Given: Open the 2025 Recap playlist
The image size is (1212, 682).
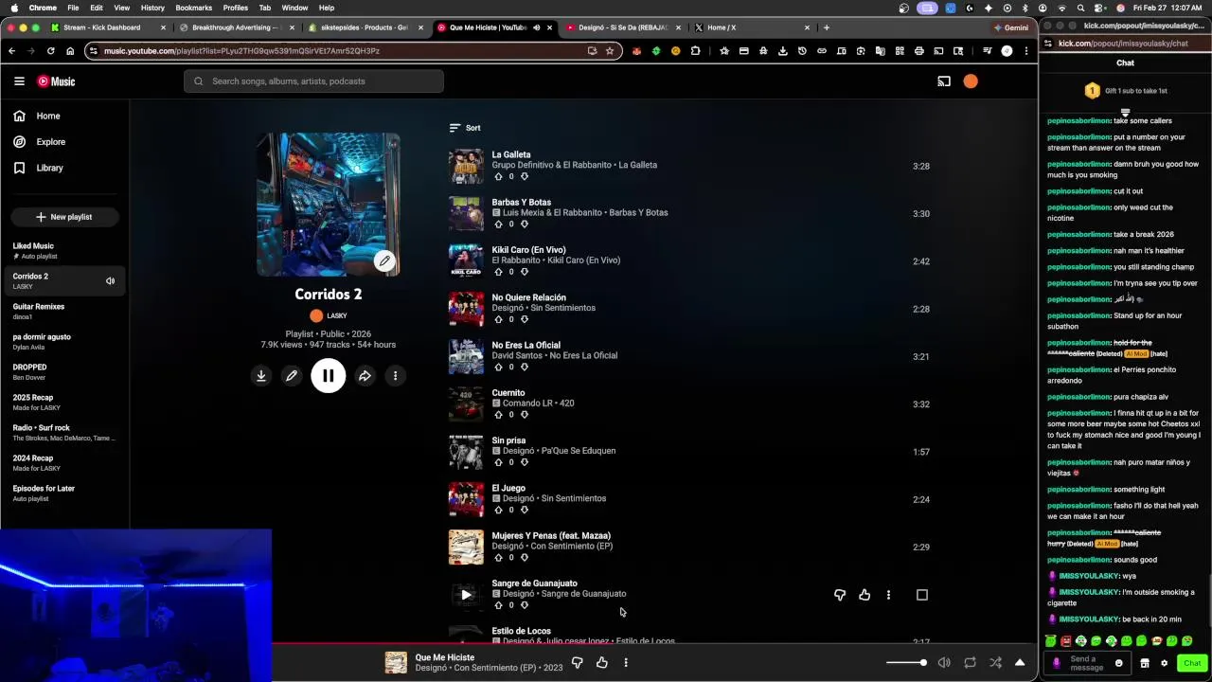Looking at the screenshot, I should [64, 402].
